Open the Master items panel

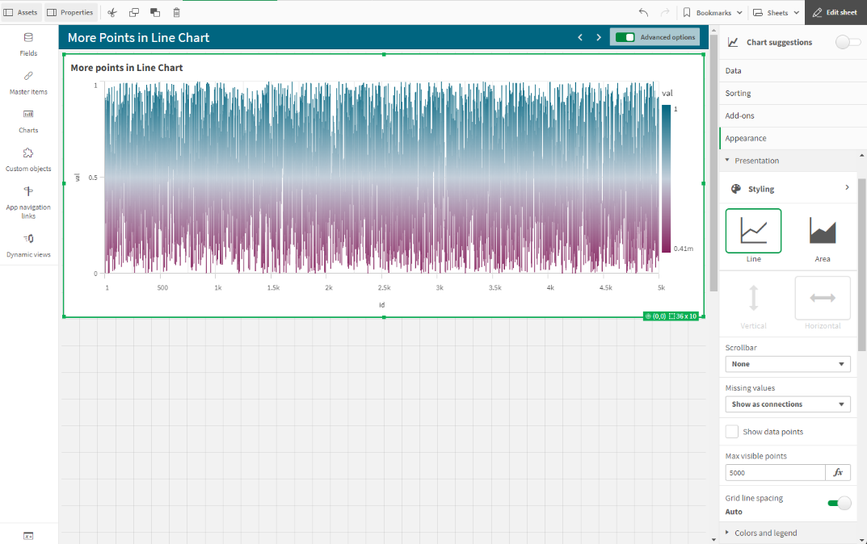point(28,82)
